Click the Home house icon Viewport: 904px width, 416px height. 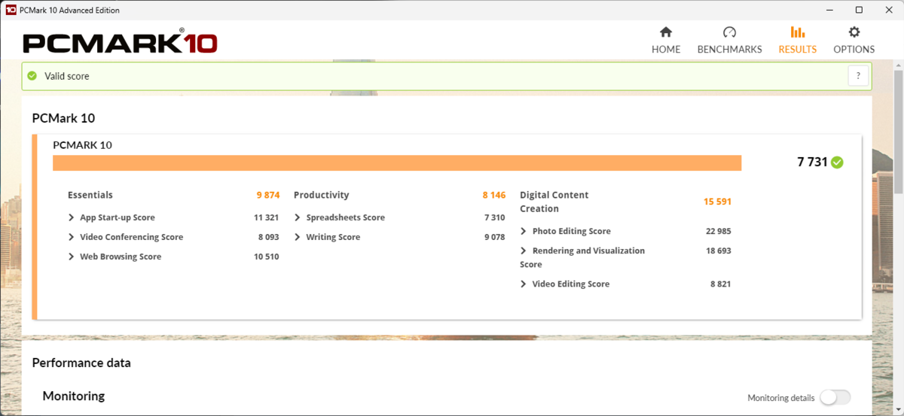click(x=665, y=32)
